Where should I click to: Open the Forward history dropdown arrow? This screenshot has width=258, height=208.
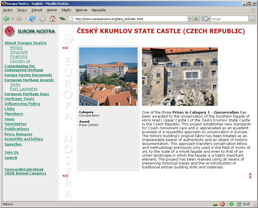pyautogui.click(x=26, y=19)
